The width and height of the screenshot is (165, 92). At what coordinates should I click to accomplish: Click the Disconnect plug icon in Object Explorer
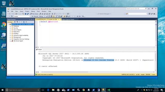(x=17, y=22)
